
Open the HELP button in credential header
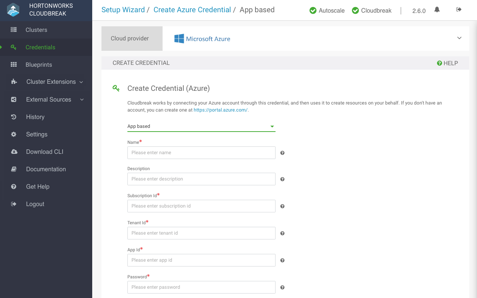pyautogui.click(x=447, y=63)
